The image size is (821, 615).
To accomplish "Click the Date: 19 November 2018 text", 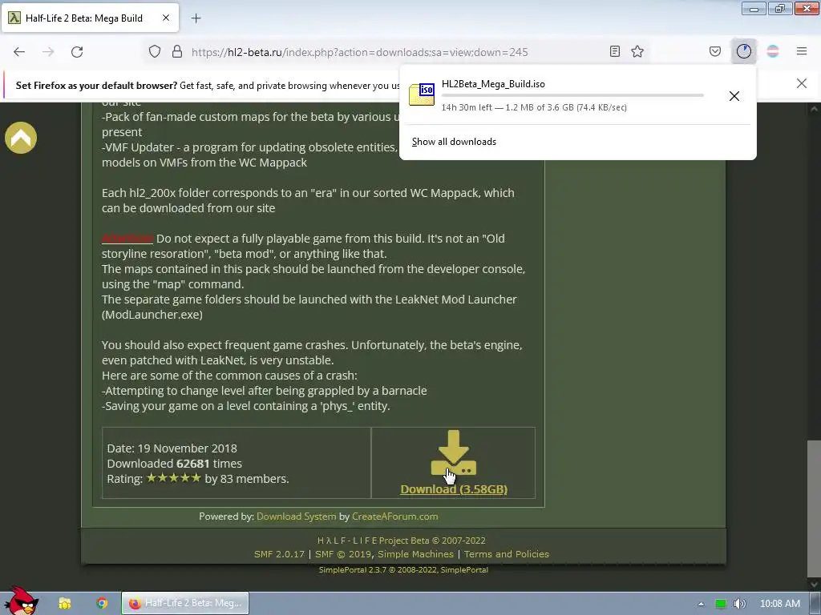I will point(172,448).
